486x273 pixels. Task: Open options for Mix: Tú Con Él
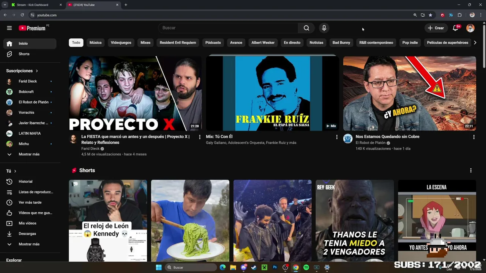coord(336,137)
